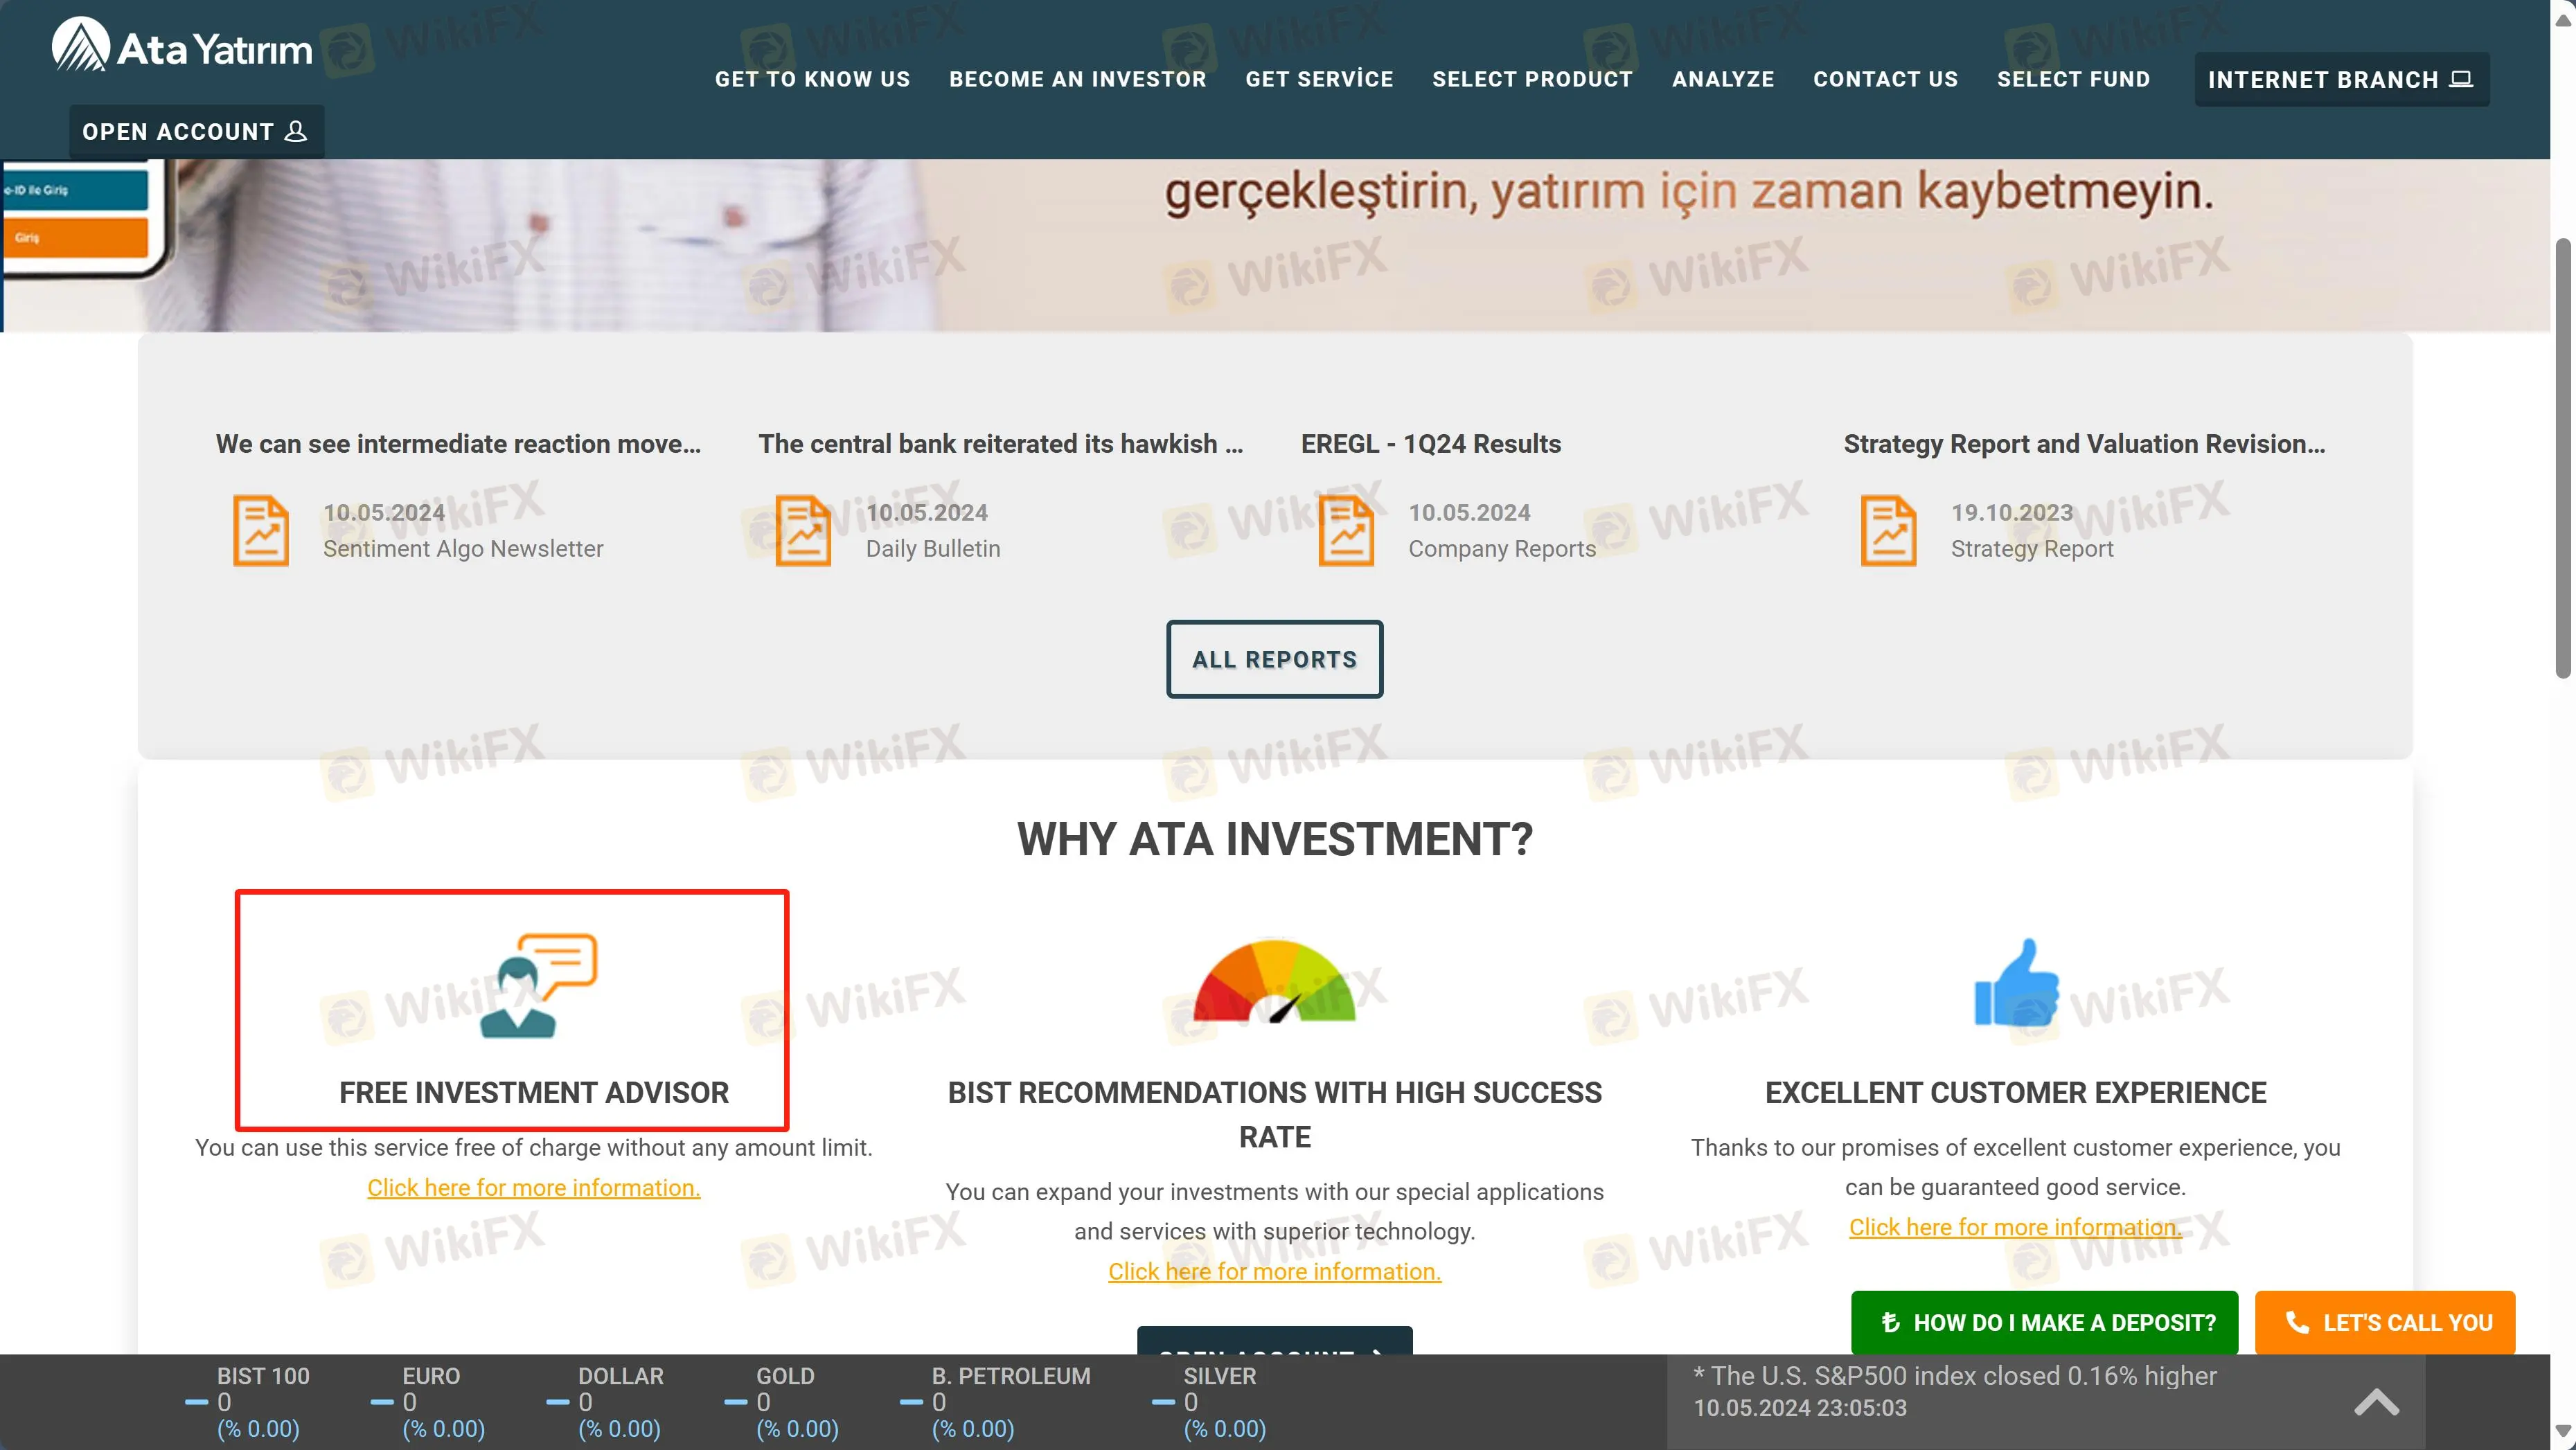Click the thumbs-up customer experience icon
This screenshot has width=2576, height=1450.
coord(2016,983)
